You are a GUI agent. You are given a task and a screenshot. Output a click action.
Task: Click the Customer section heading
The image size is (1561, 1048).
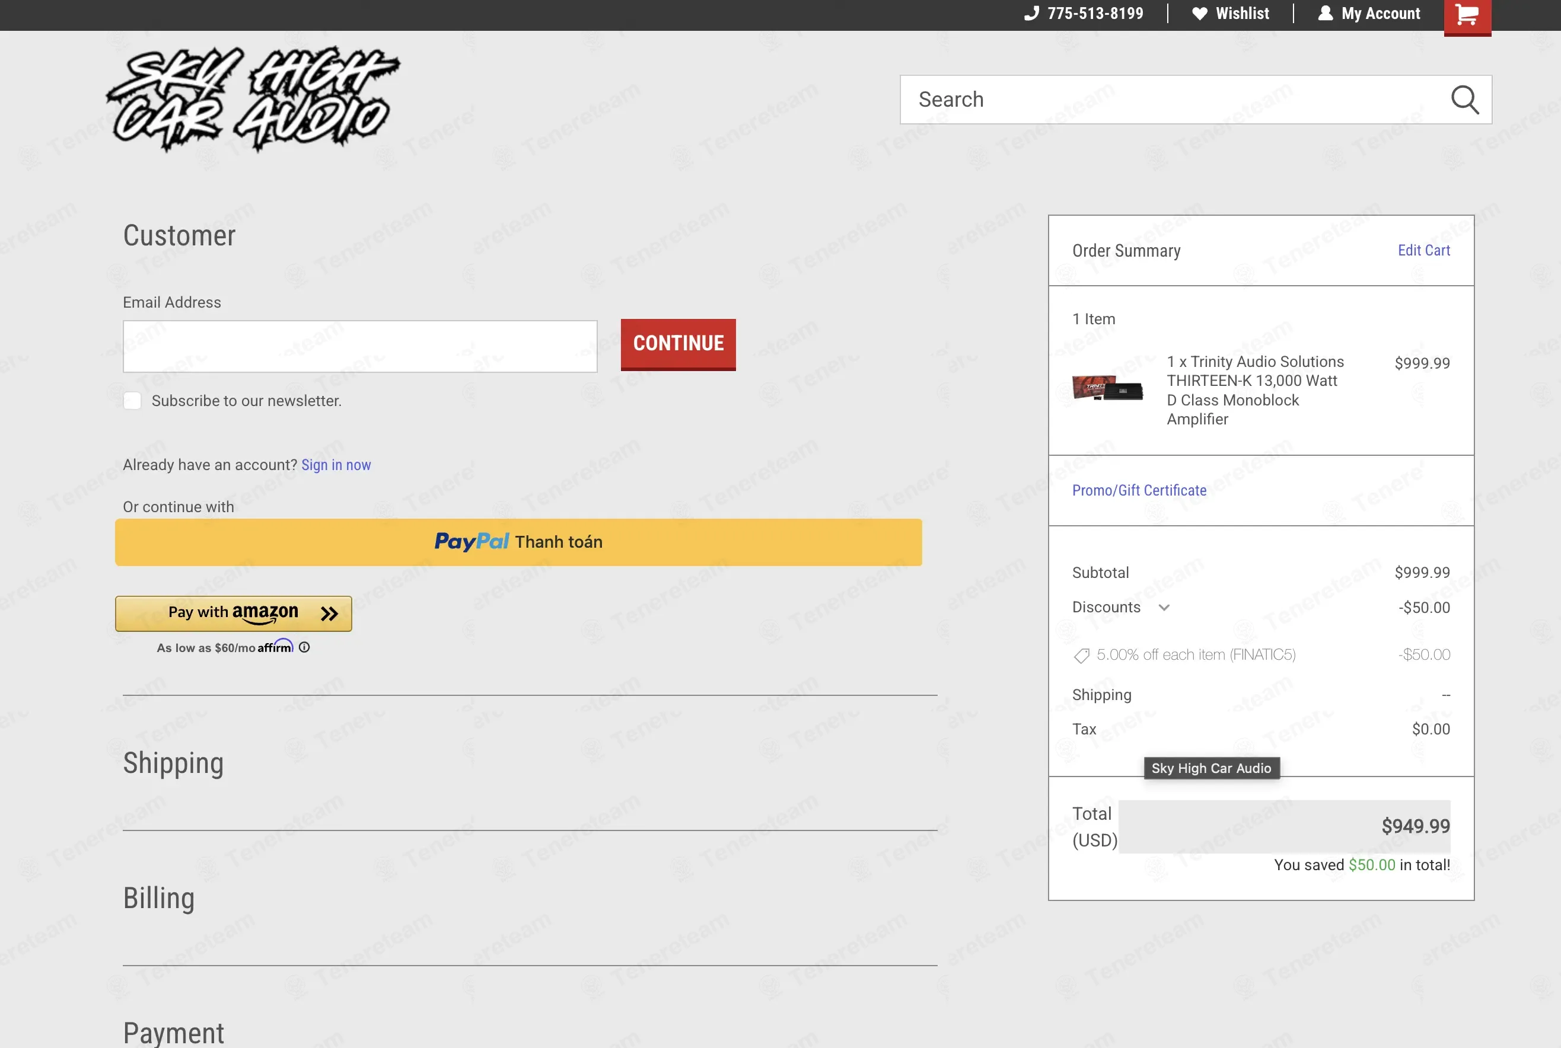(x=179, y=235)
